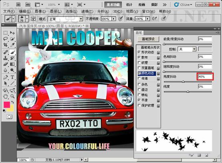This screenshot has height=163, width=222.
Task: Select the Pen tool
Action: point(5,77)
